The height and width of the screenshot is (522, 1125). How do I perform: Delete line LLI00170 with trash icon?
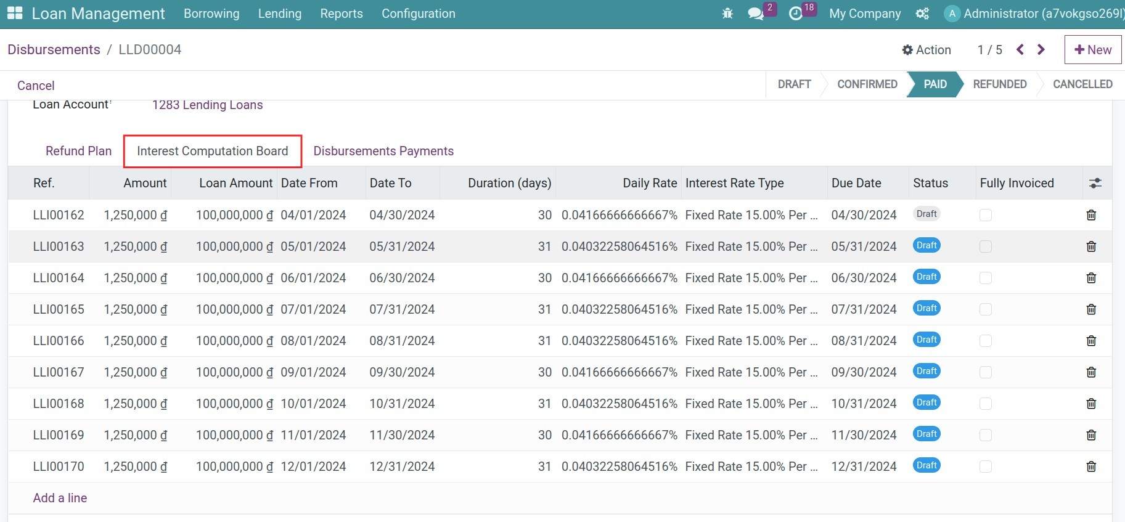[1091, 467]
